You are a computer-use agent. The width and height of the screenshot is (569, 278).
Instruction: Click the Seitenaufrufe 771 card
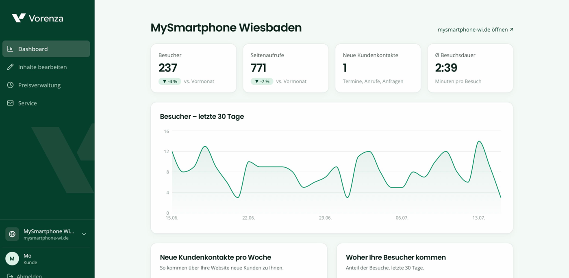pyautogui.click(x=286, y=68)
